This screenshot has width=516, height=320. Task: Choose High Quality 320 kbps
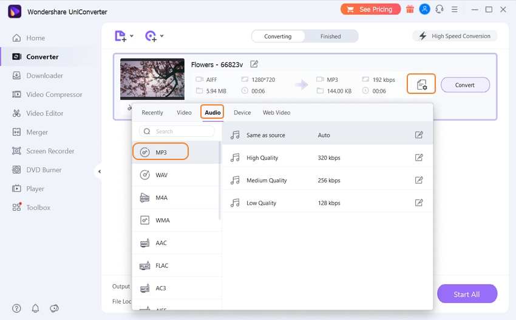327,158
